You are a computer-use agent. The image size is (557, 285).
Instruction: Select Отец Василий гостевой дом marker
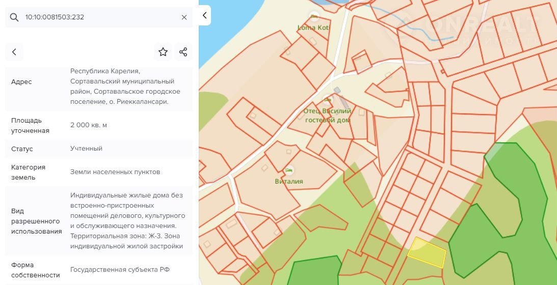327,100
